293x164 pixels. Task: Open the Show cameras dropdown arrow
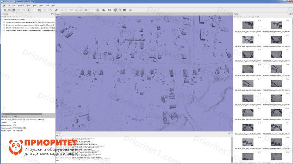(112, 10)
